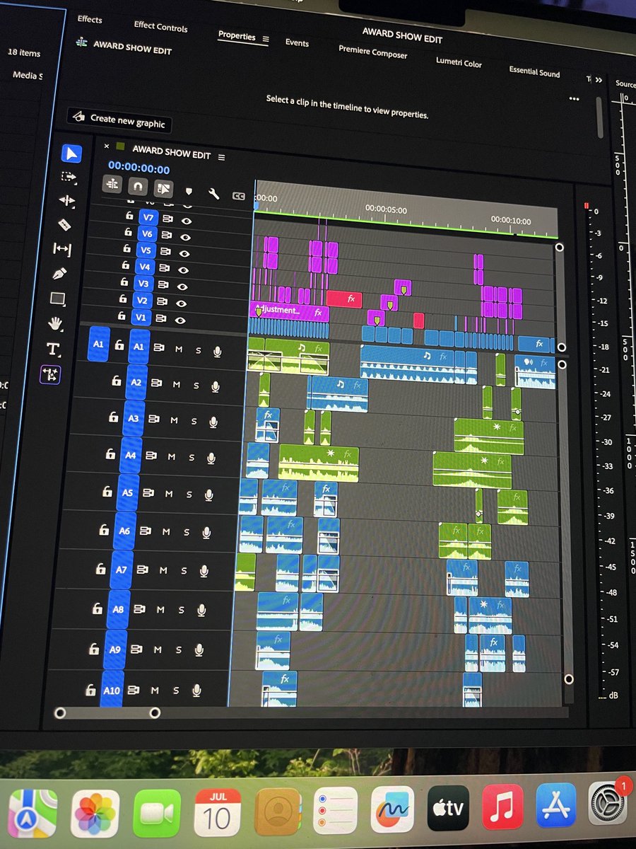Click the video tracks vertical scroll handle
The width and height of the screenshot is (636, 849).
pyautogui.click(x=560, y=247)
